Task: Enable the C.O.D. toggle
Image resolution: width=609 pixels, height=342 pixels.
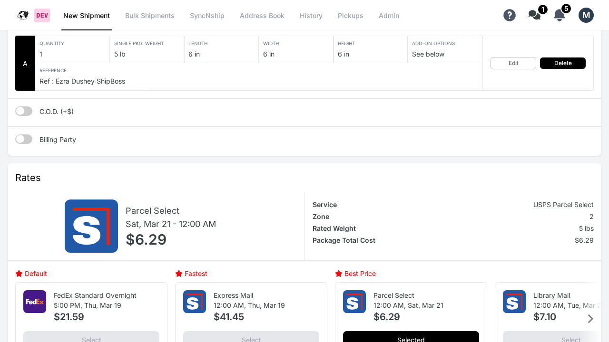Action: click(x=24, y=111)
